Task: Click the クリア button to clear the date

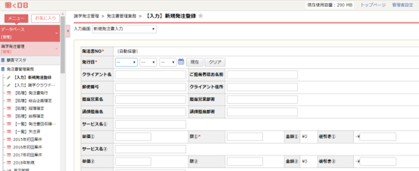Action: 215,62
